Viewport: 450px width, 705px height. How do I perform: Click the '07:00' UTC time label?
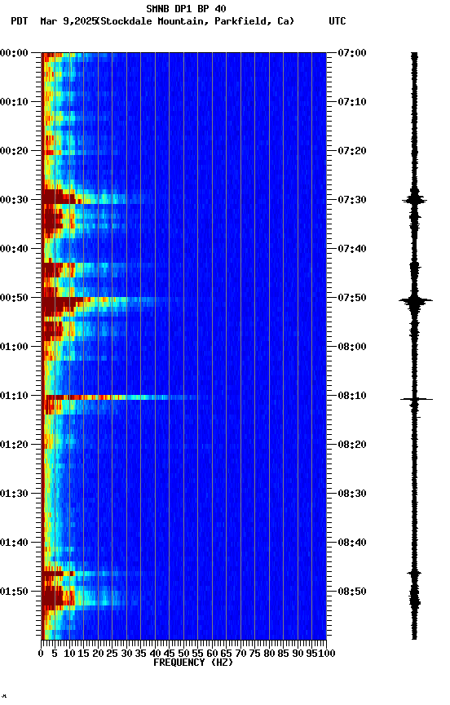tap(351, 53)
